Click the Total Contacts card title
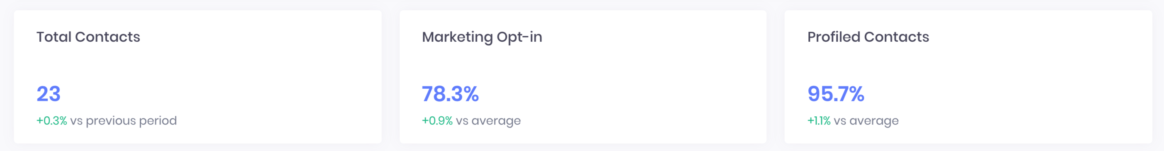The height and width of the screenshot is (151, 1164). coord(88,37)
